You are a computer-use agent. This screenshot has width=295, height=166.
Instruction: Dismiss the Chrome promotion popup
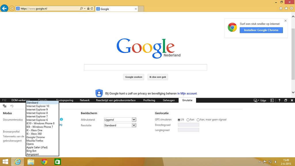point(286,21)
